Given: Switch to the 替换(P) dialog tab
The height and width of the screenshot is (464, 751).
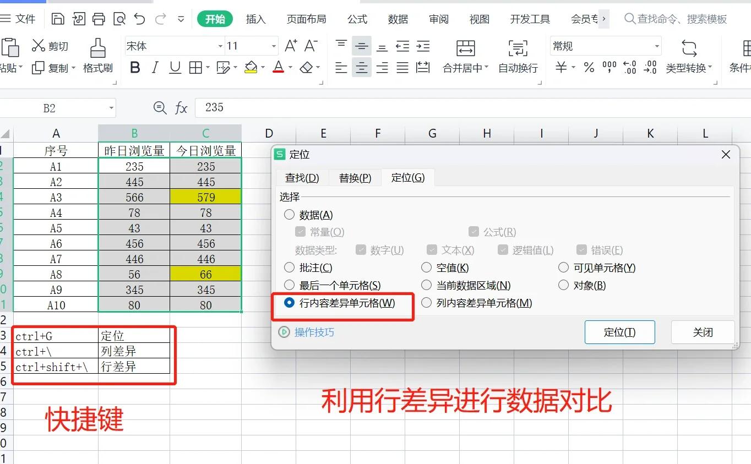Looking at the screenshot, I should coord(355,178).
